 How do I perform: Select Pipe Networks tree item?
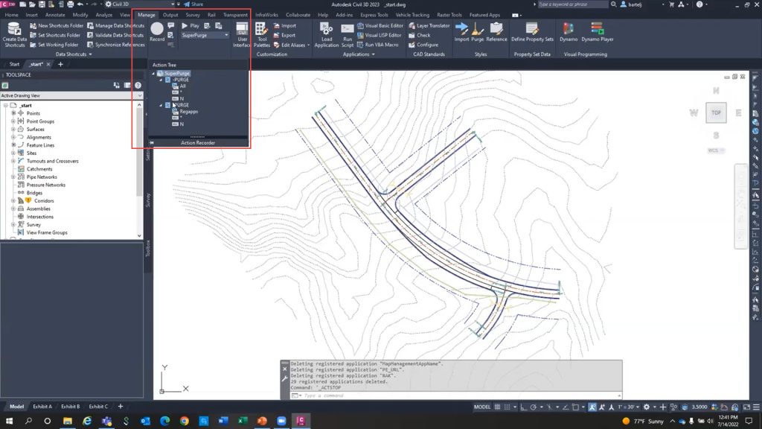42,177
